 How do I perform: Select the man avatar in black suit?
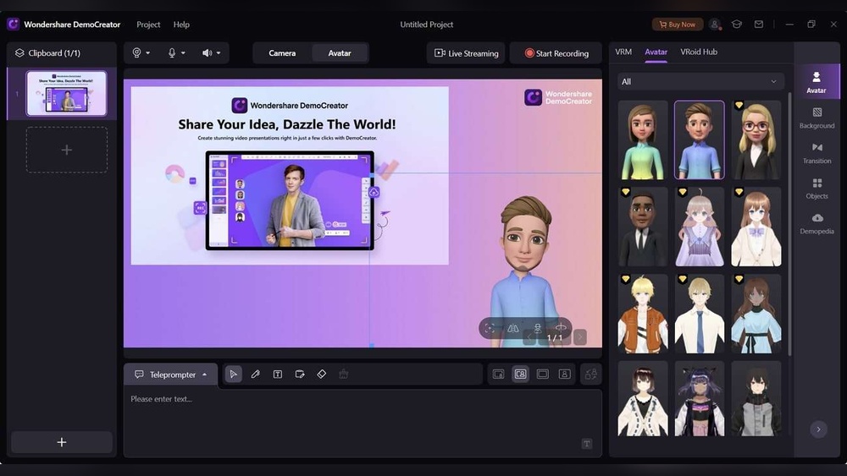(643, 227)
